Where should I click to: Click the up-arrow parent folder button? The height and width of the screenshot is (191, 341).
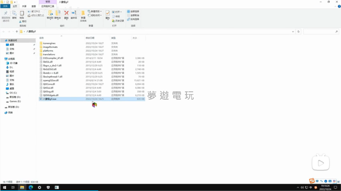click(17, 32)
